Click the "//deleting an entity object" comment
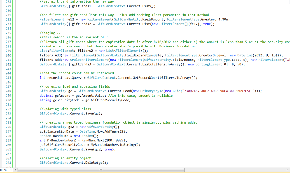Viewport: 290px width, 173px height. (65, 158)
